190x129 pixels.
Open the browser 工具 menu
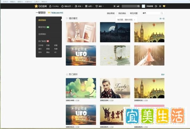tap(37, 2)
